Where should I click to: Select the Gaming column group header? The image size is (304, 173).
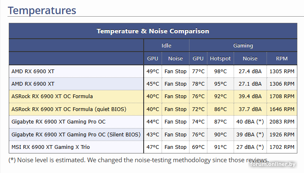(x=243, y=46)
